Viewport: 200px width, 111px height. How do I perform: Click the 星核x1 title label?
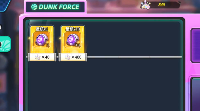[42, 29]
